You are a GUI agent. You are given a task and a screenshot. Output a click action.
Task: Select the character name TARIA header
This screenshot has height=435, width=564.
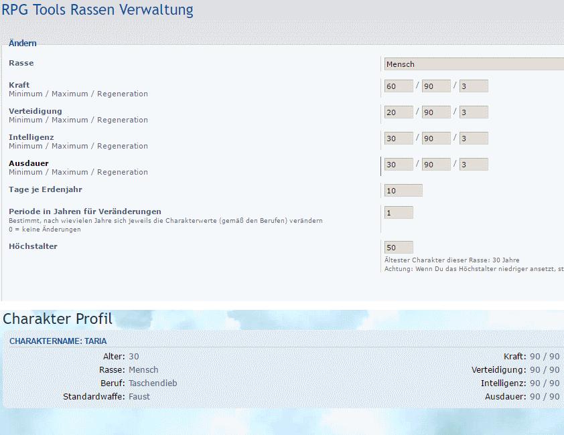tap(58, 341)
